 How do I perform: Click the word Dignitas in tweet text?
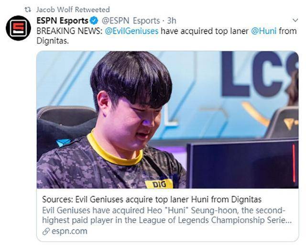(53, 41)
